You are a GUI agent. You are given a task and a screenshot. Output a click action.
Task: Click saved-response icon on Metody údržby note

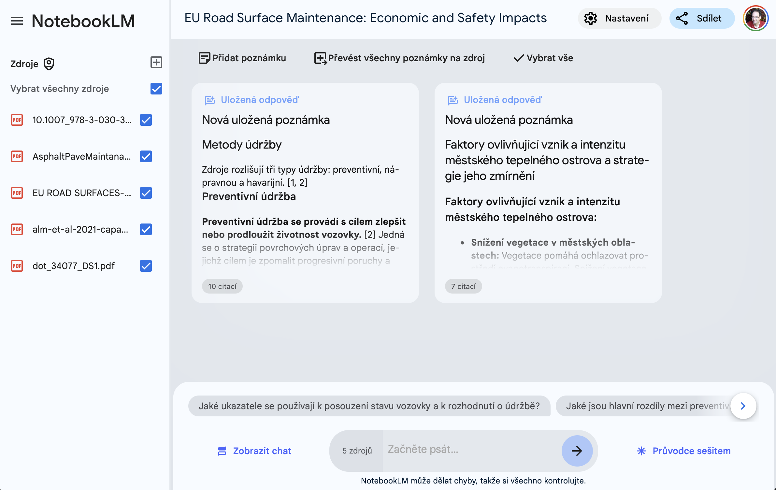point(210,100)
